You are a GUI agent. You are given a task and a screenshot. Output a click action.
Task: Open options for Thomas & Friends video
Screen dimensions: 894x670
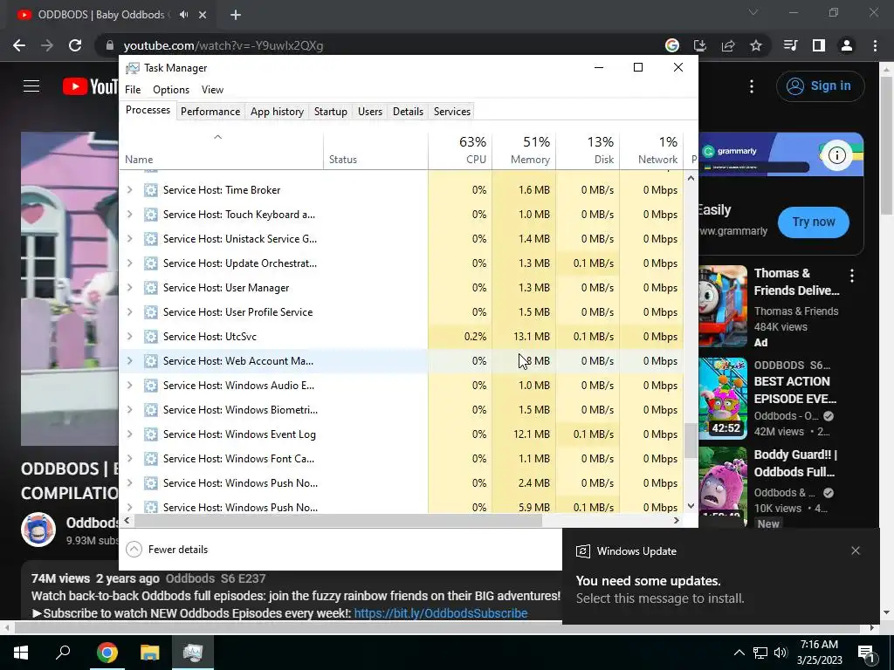(x=852, y=277)
